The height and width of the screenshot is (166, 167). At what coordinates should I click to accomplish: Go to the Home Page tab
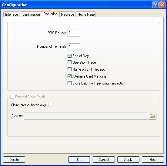86,14
